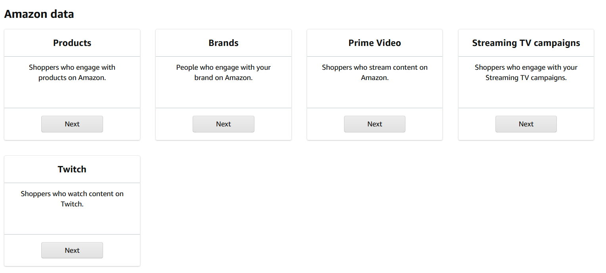Click Next under the Products card
Screen dimensions: 606x273
72,124
